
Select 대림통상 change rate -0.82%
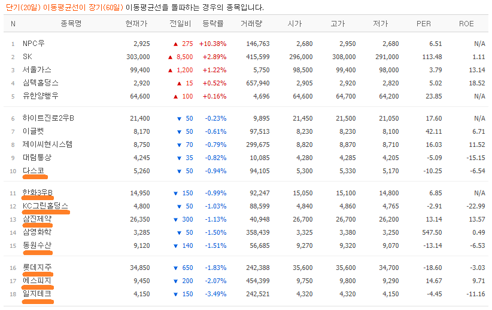click(215, 158)
